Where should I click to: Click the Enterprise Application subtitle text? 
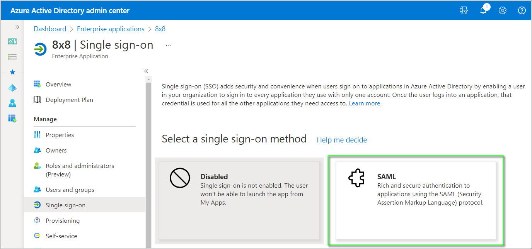pyautogui.click(x=80, y=56)
